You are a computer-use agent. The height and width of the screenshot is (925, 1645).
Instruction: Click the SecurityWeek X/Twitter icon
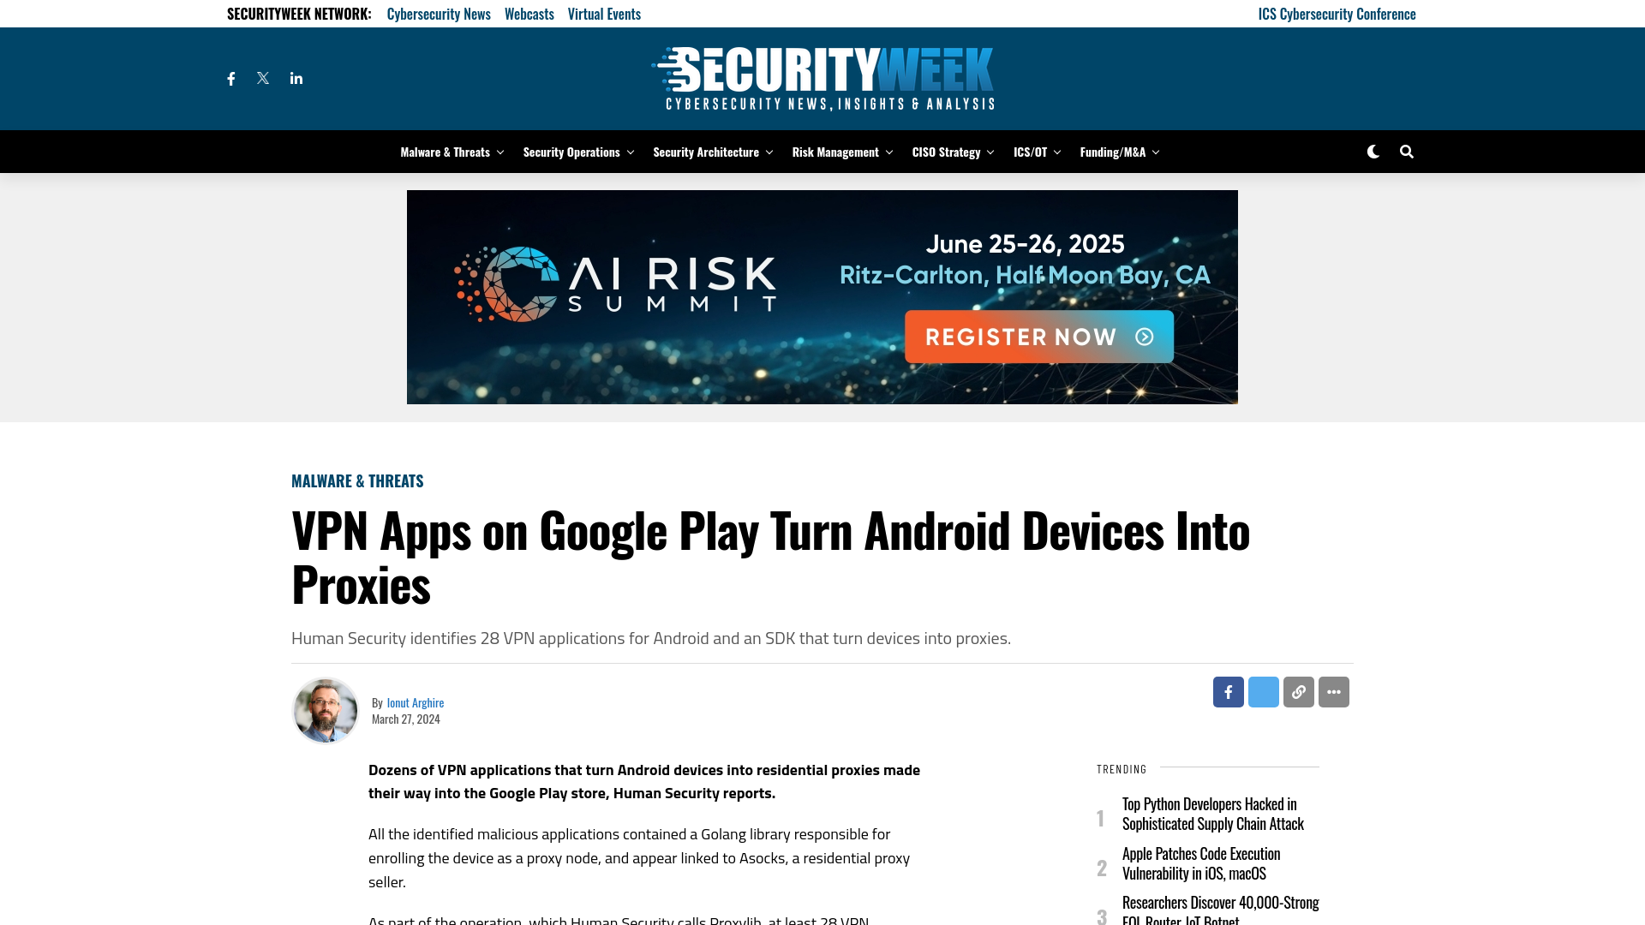(x=263, y=78)
